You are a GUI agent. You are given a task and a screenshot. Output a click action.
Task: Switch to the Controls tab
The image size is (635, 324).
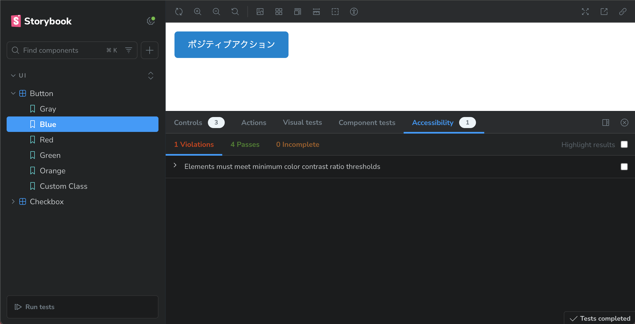(x=188, y=123)
